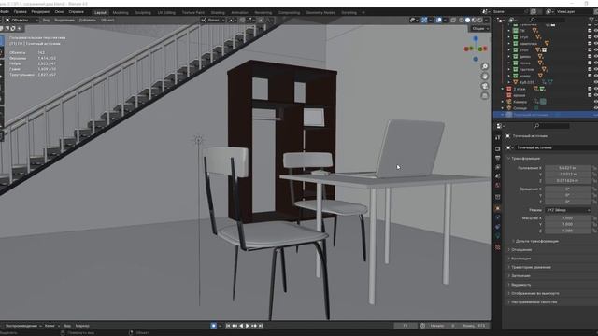
Task: Open the View Layer properties tab
Action: [x=498, y=167]
